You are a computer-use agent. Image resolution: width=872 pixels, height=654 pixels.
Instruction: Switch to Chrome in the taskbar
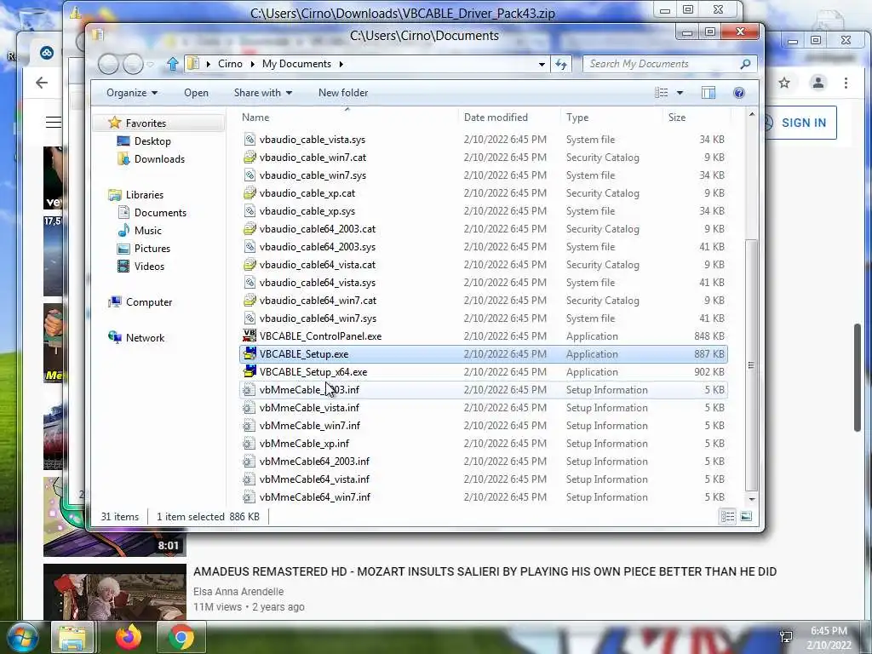[x=181, y=637]
